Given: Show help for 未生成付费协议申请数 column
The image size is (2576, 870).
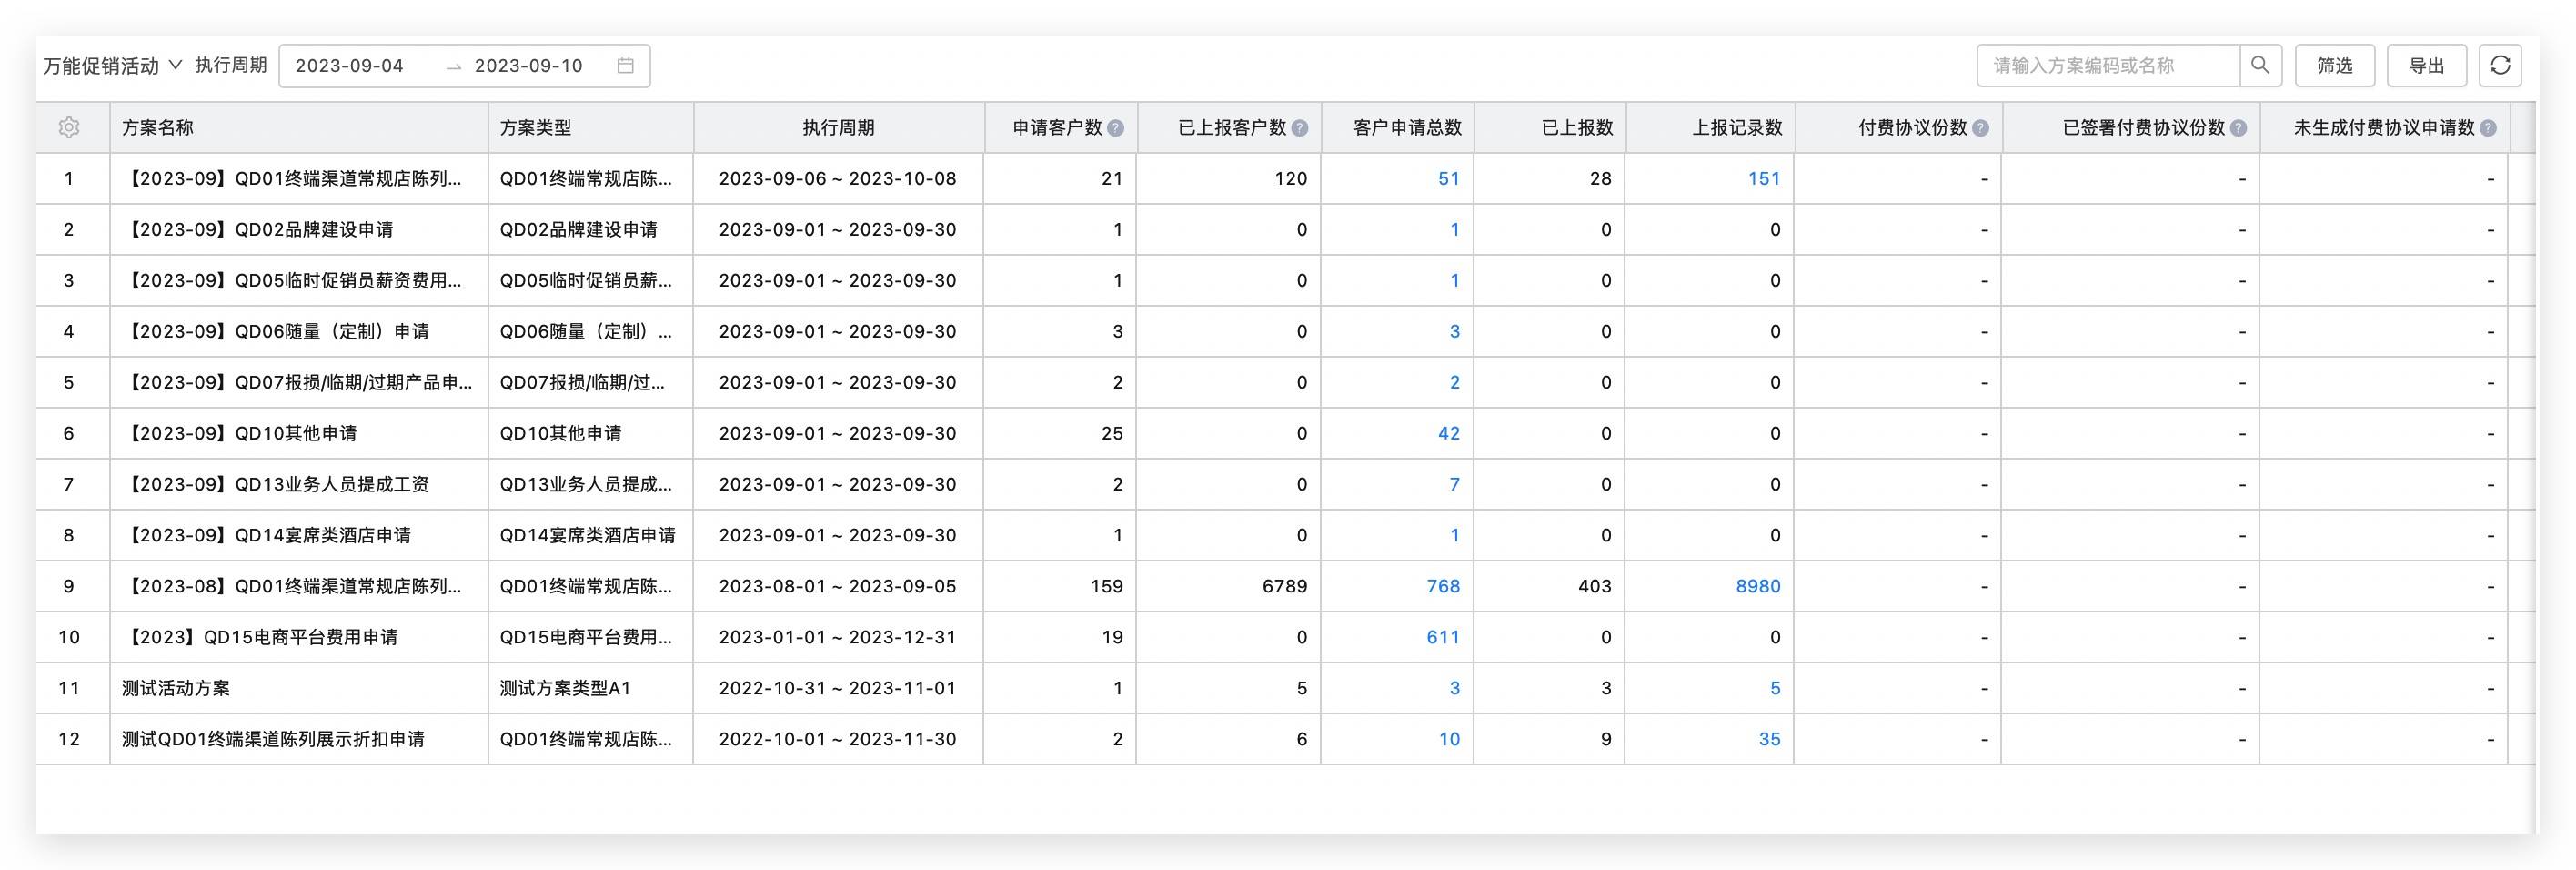Looking at the screenshot, I should point(2488,128).
